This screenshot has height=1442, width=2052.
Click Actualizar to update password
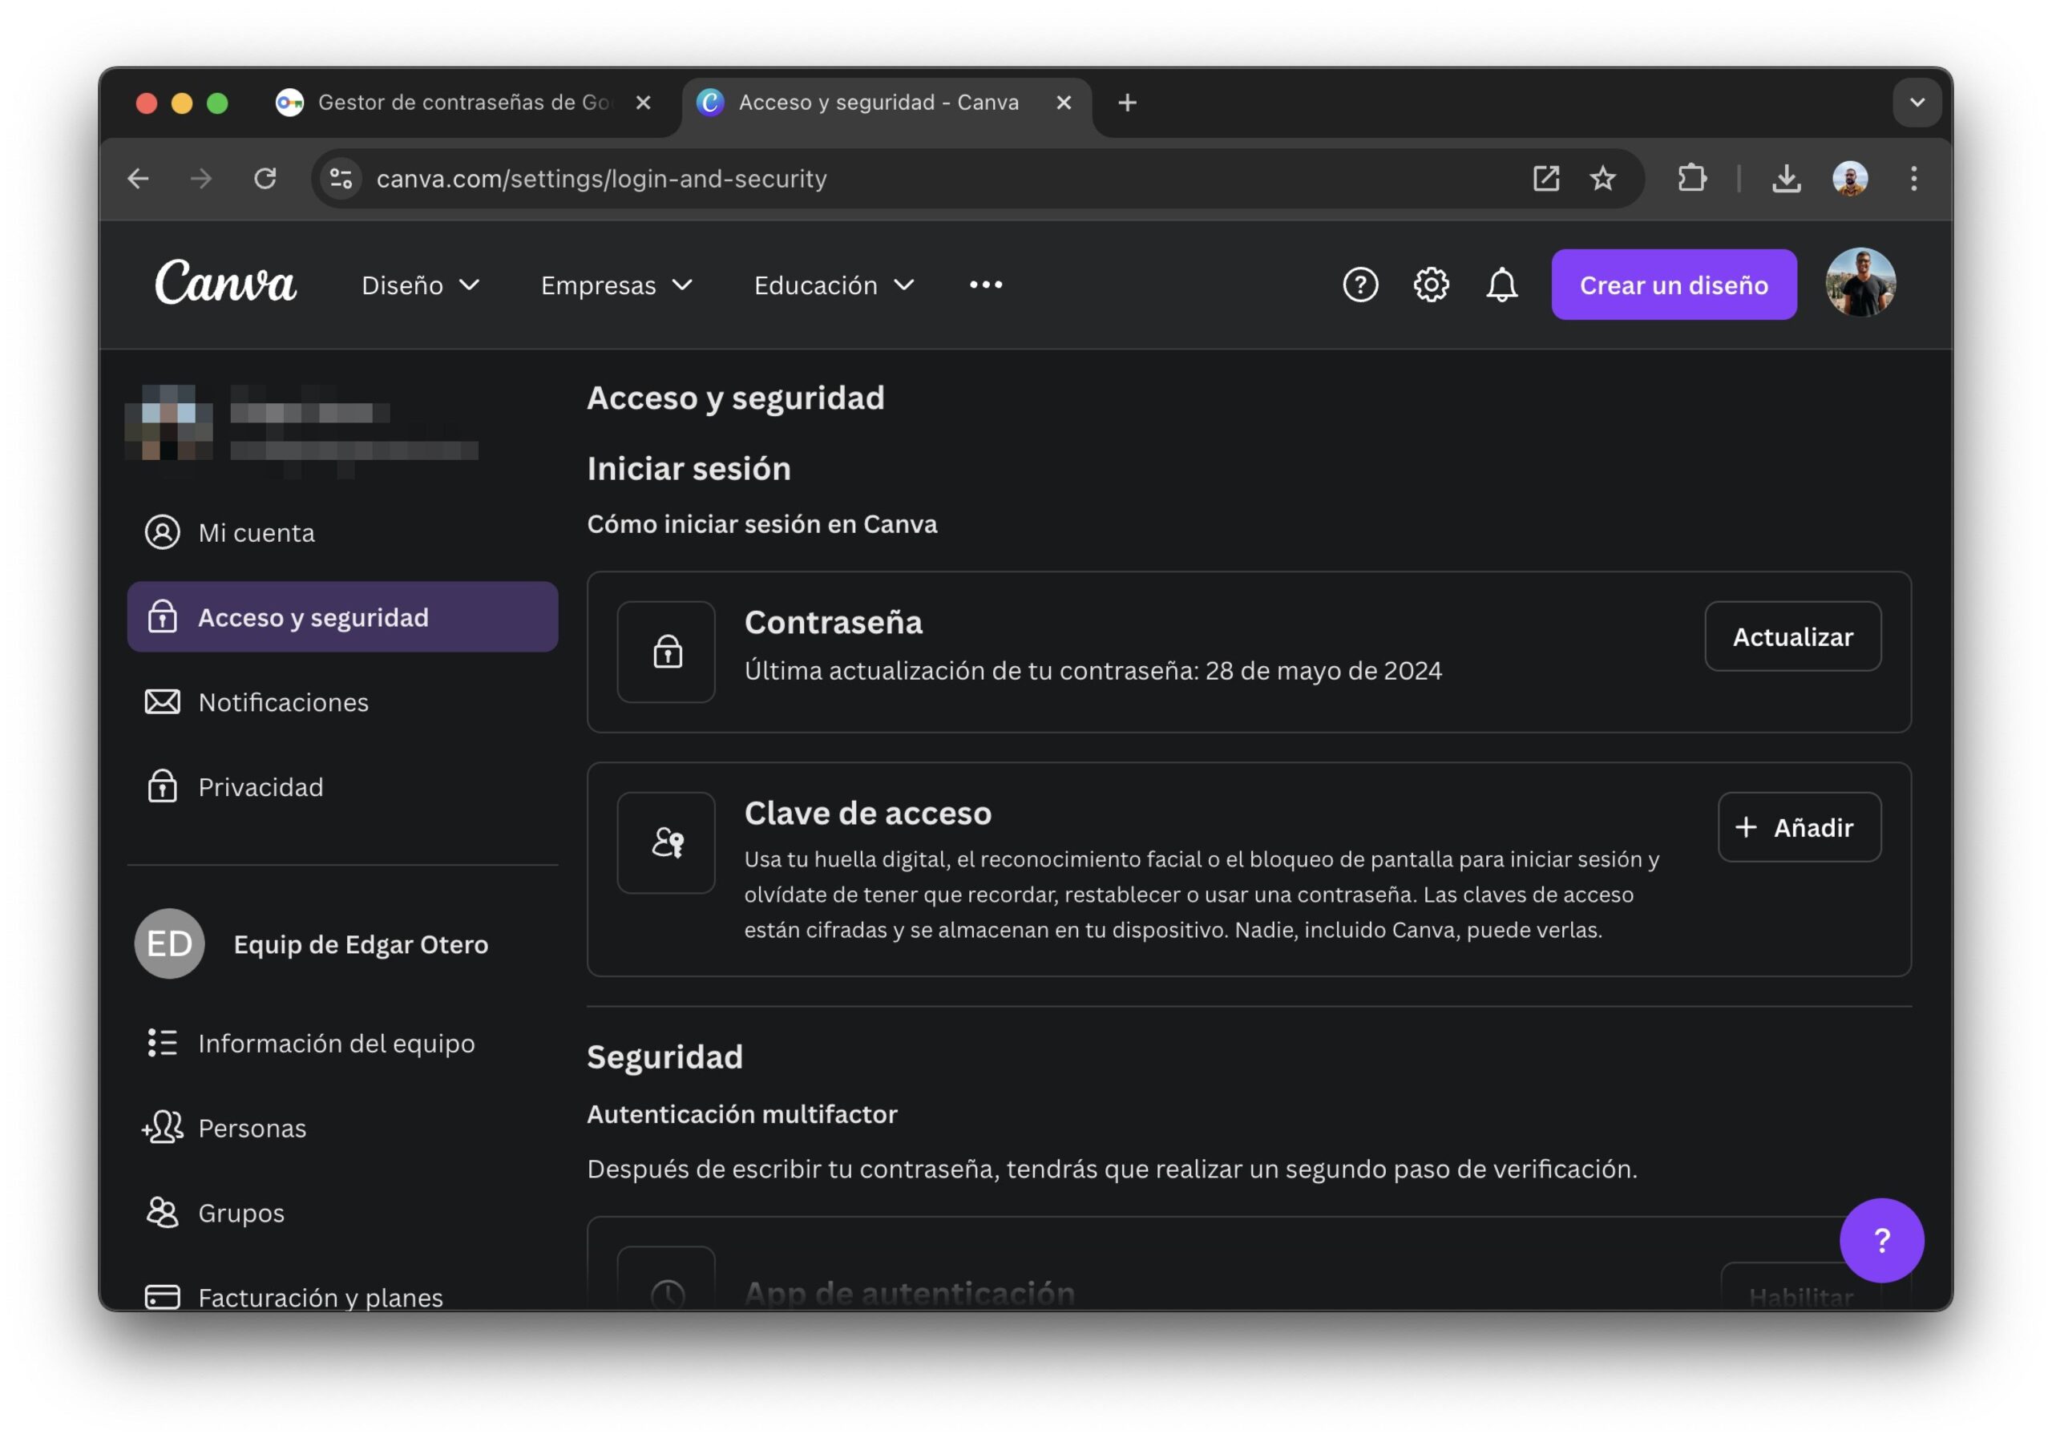click(x=1793, y=636)
